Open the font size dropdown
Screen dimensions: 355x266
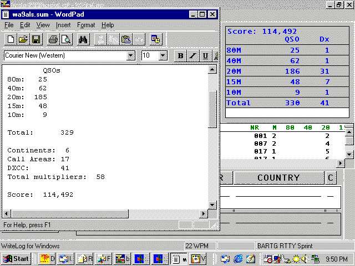click(x=163, y=55)
